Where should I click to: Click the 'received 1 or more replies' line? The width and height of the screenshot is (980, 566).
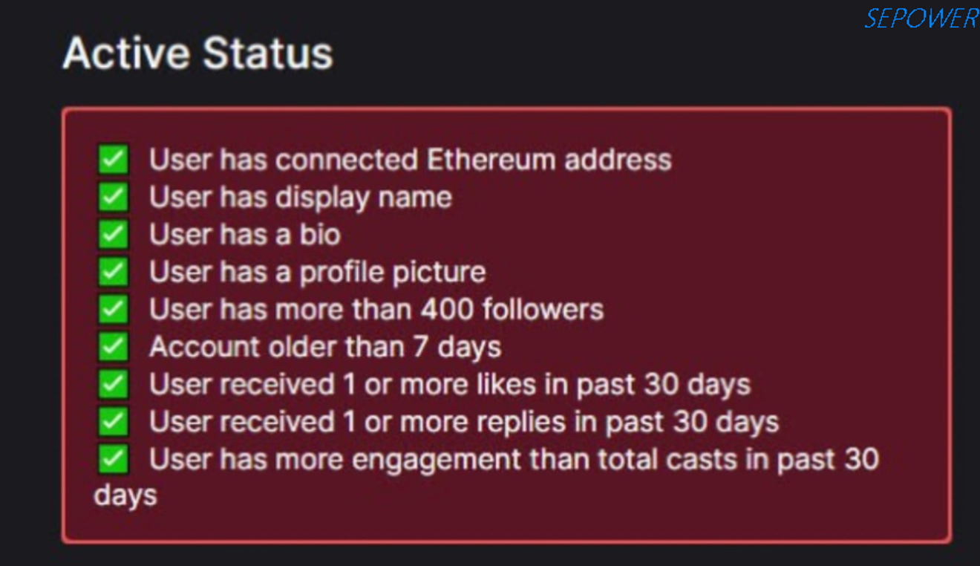pos(464,422)
